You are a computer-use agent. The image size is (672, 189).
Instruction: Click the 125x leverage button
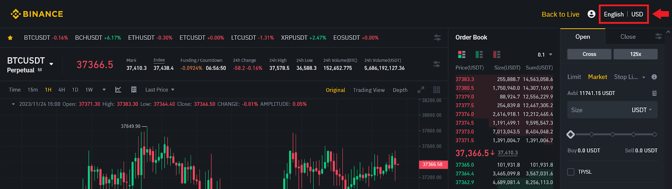pos(635,54)
